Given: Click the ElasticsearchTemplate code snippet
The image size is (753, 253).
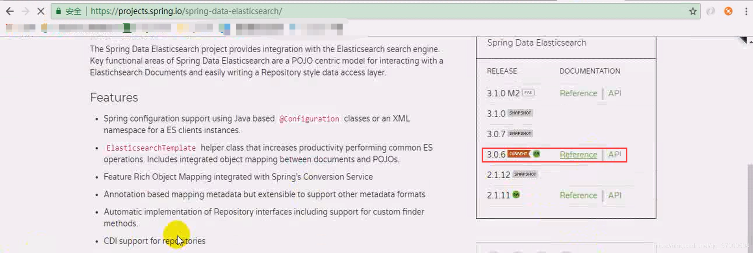Looking at the screenshot, I should tap(151, 148).
